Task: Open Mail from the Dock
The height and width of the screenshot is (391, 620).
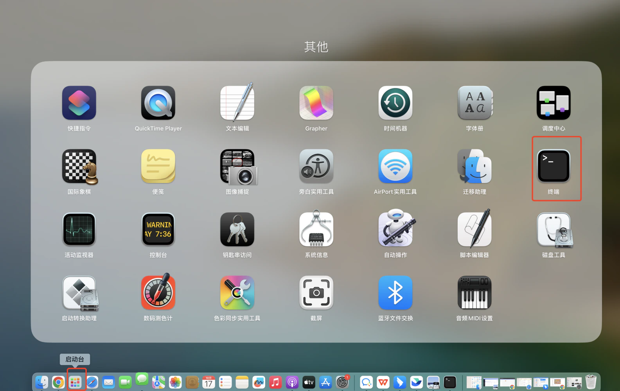Action: click(x=108, y=382)
